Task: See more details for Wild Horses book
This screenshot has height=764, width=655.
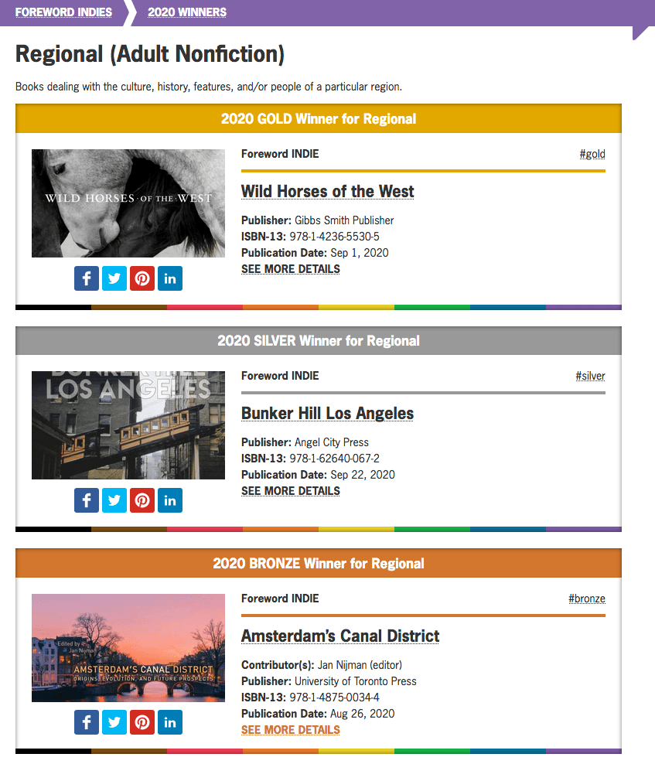Action: [x=290, y=269]
